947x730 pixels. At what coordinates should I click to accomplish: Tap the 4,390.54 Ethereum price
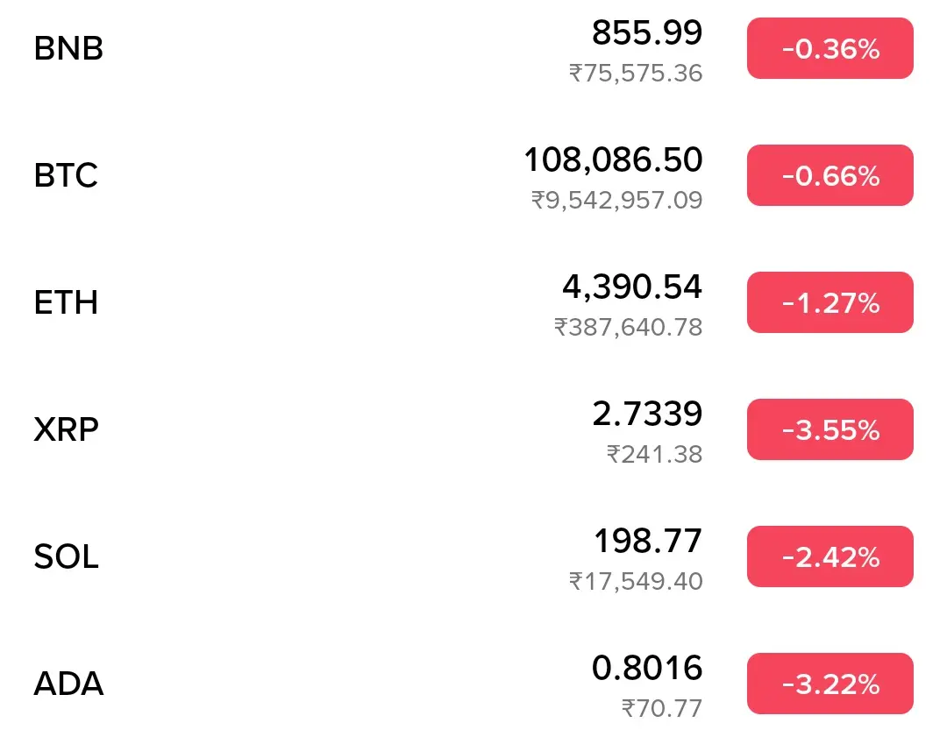pyautogui.click(x=632, y=287)
